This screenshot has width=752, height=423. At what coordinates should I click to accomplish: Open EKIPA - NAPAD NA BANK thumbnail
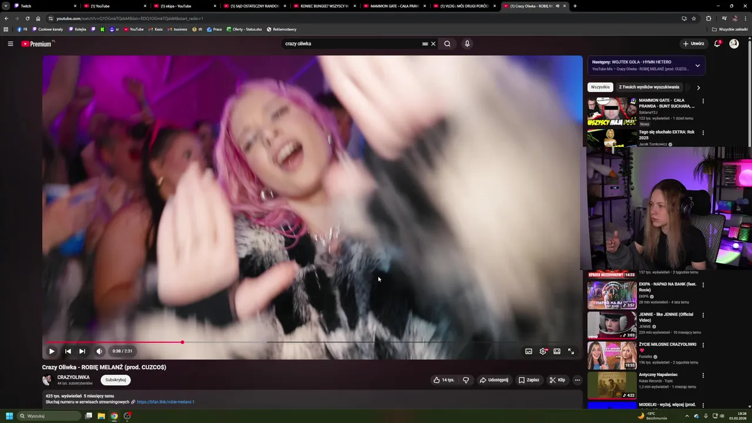(x=612, y=295)
